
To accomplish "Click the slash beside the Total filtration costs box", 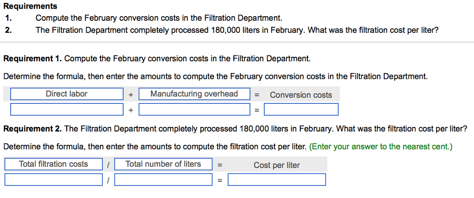I will pyautogui.click(x=108, y=165).
